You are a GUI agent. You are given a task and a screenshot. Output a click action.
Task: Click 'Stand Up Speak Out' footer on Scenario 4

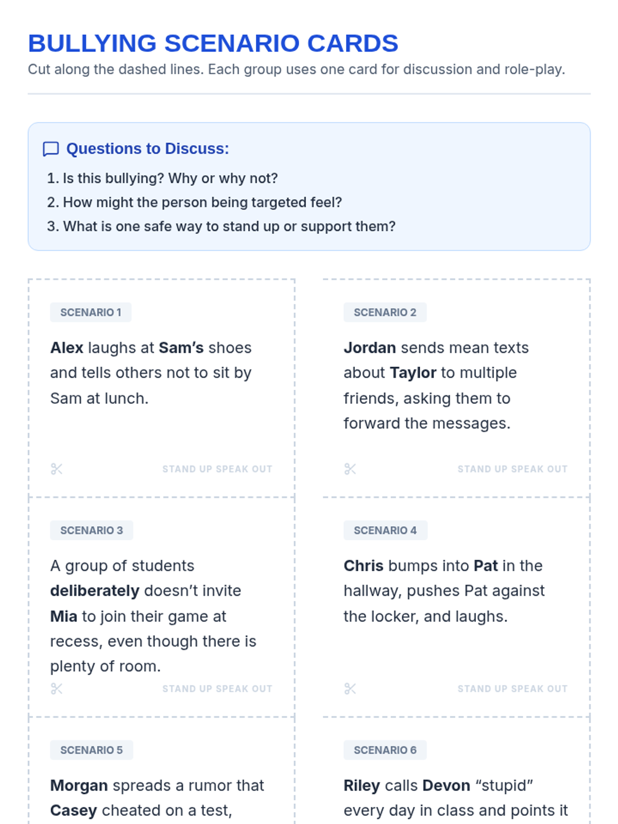512,689
